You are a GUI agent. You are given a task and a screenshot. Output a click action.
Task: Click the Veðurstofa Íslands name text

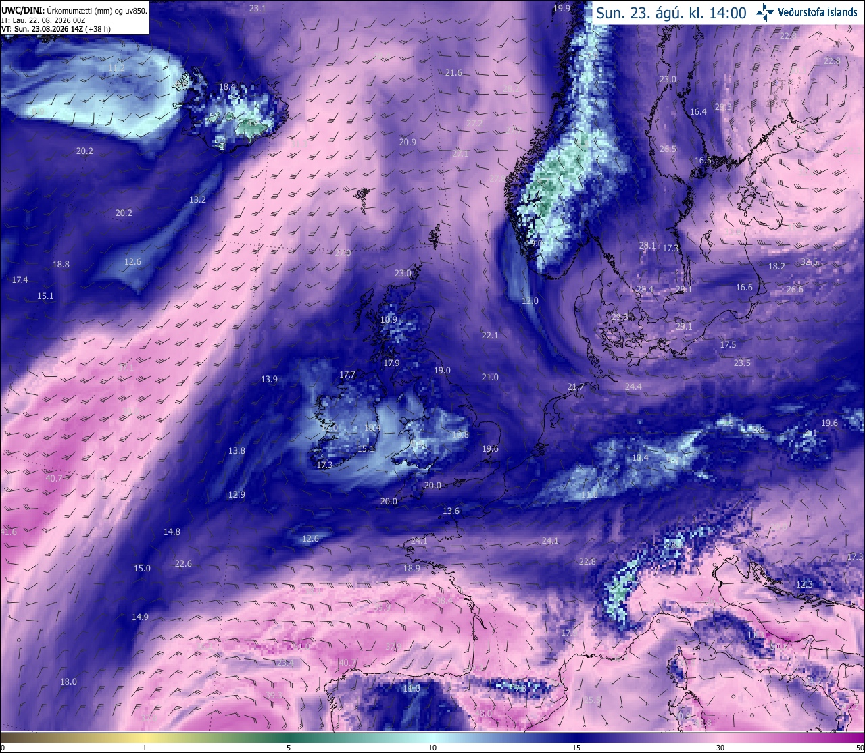click(818, 12)
